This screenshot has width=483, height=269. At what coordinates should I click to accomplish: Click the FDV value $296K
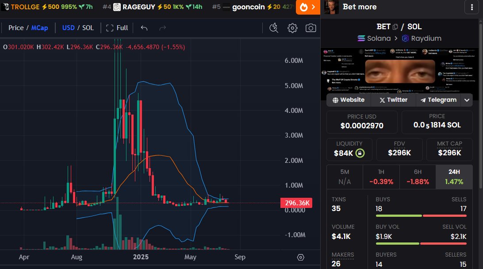[x=399, y=153]
